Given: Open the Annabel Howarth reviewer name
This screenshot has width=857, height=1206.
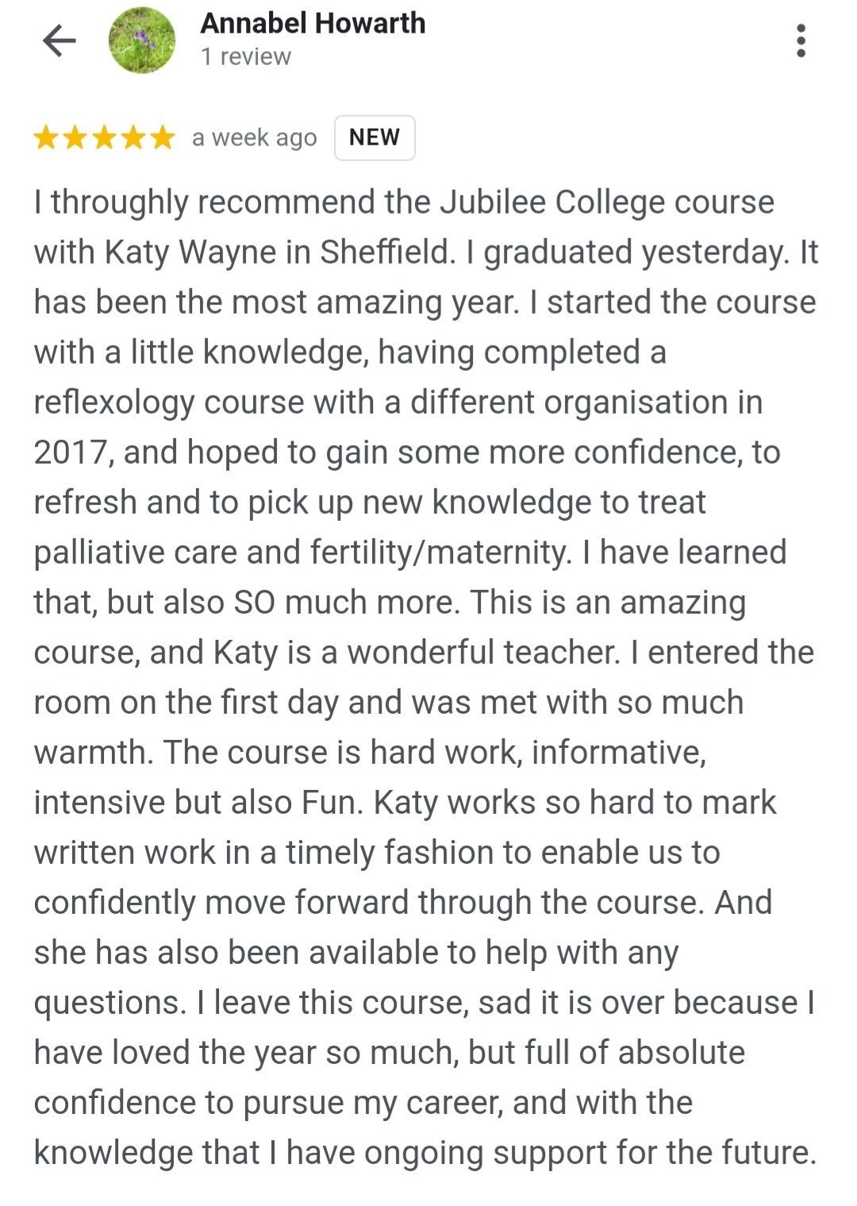Looking at the screenshot, I should 313,23.
